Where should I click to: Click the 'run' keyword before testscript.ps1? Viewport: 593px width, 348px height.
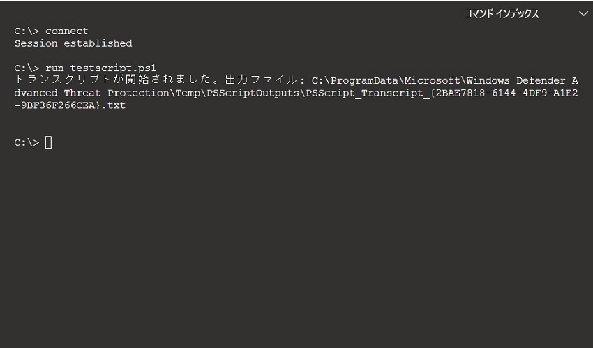(54, 68)
